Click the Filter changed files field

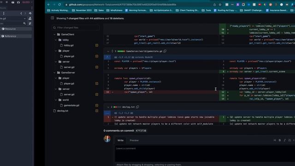(x=76, y=28)
